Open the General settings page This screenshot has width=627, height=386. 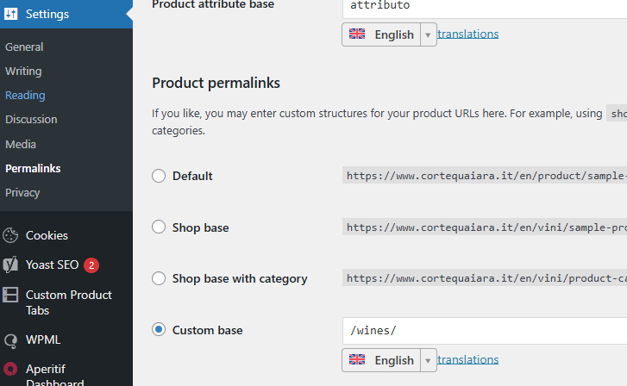[24, 47]
